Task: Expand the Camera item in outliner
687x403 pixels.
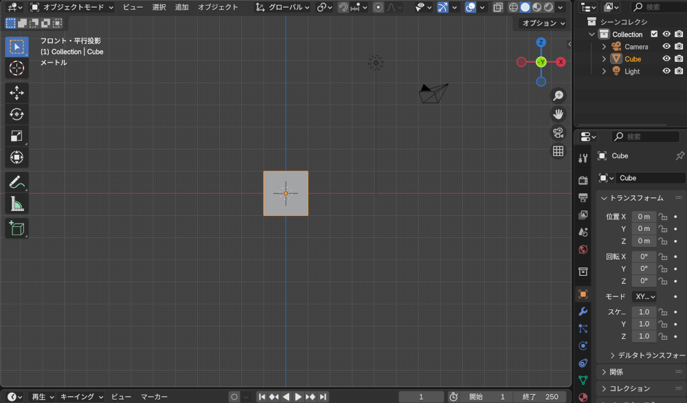Action: [604, 47]
